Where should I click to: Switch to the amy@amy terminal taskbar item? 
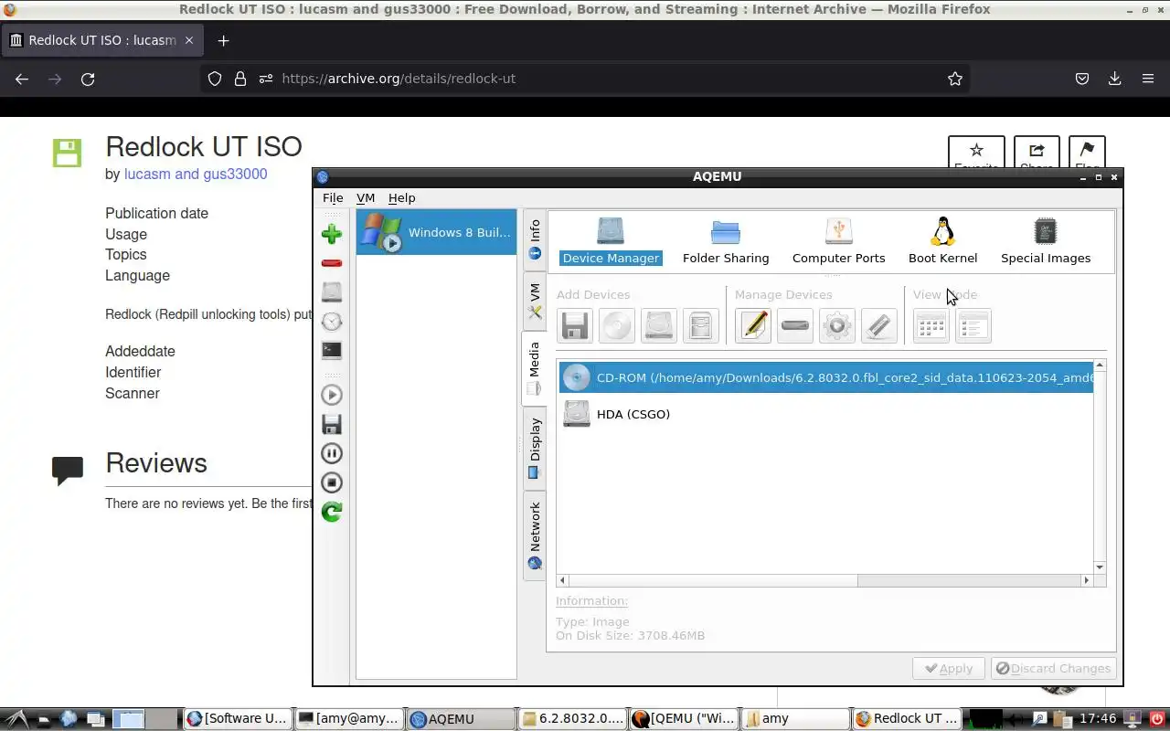pyautogui.click(x=350, y=718)
